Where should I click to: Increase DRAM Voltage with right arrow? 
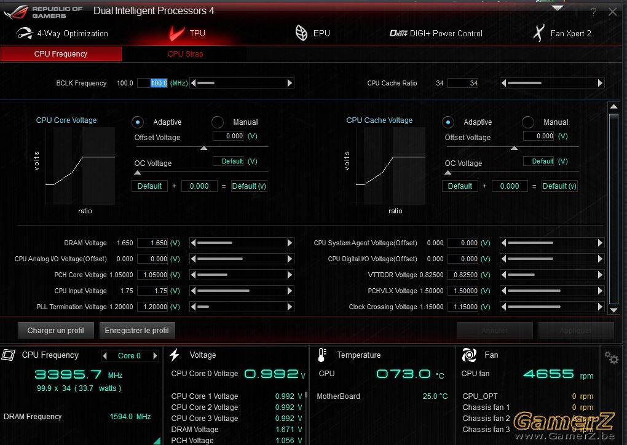coord(290,243)
